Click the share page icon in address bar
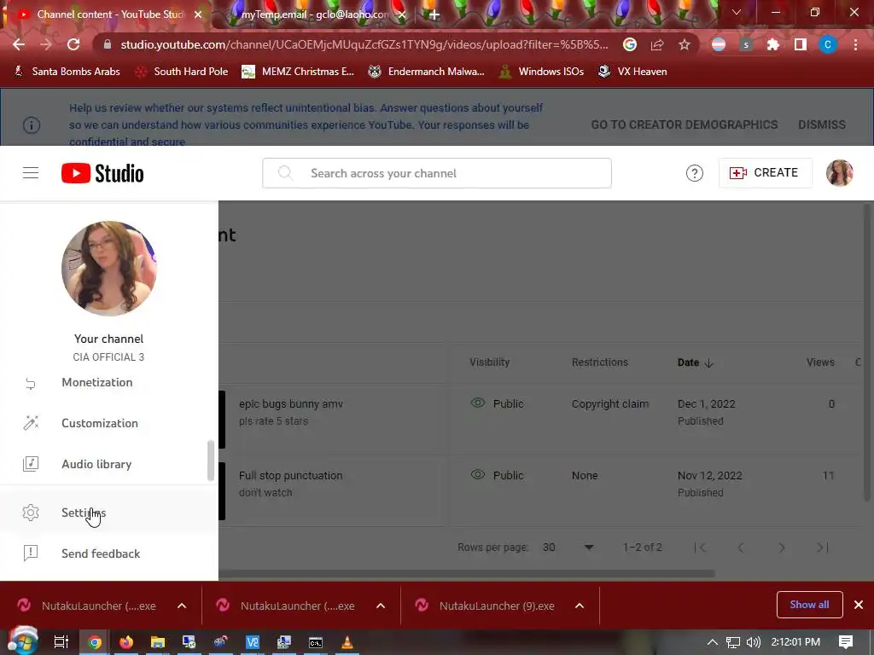 657,44
